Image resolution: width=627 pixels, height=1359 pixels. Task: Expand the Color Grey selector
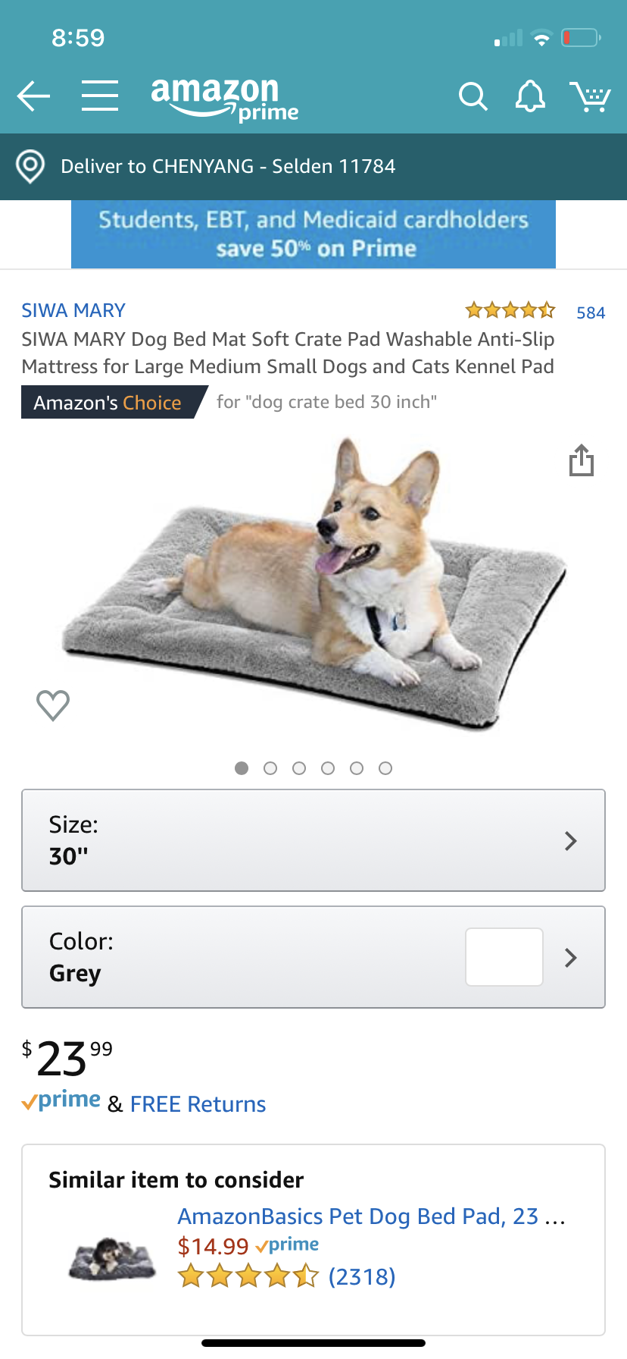pyautogui.click(x=313, y=957)
